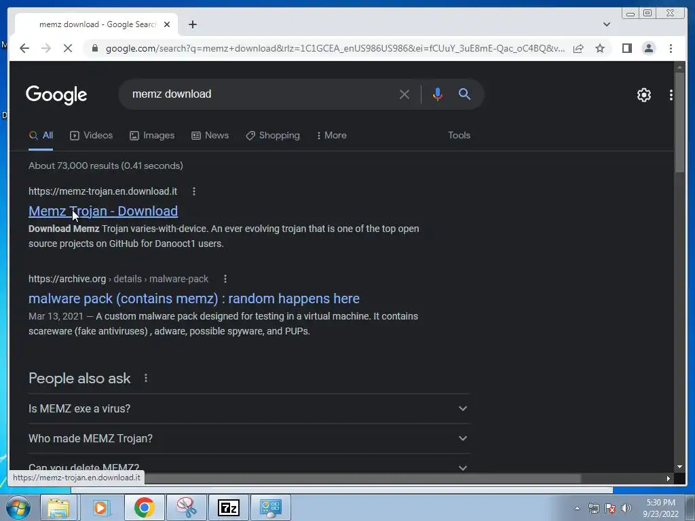Clear the search box with X icon
695x521 pixels.
404,94
